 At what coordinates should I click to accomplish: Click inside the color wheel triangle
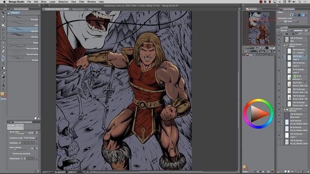258,114
